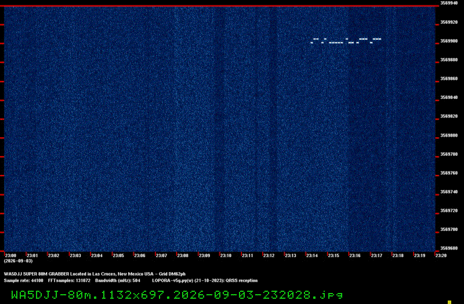The width and height of the screenshot is (464, 304).
Task: Click the 3569680 frequency label
Action: [x=449, y=248]
